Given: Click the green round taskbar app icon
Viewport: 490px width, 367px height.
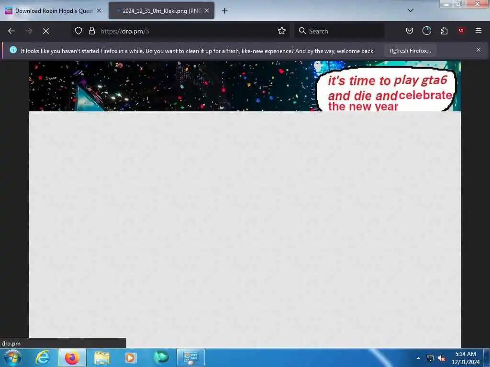Looking at the screenshot, I should (161, 357).
